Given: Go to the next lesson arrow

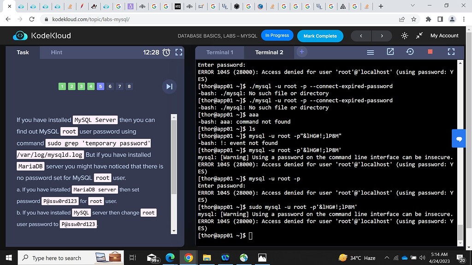Looking at the screenshot, I should coord(382,36).
